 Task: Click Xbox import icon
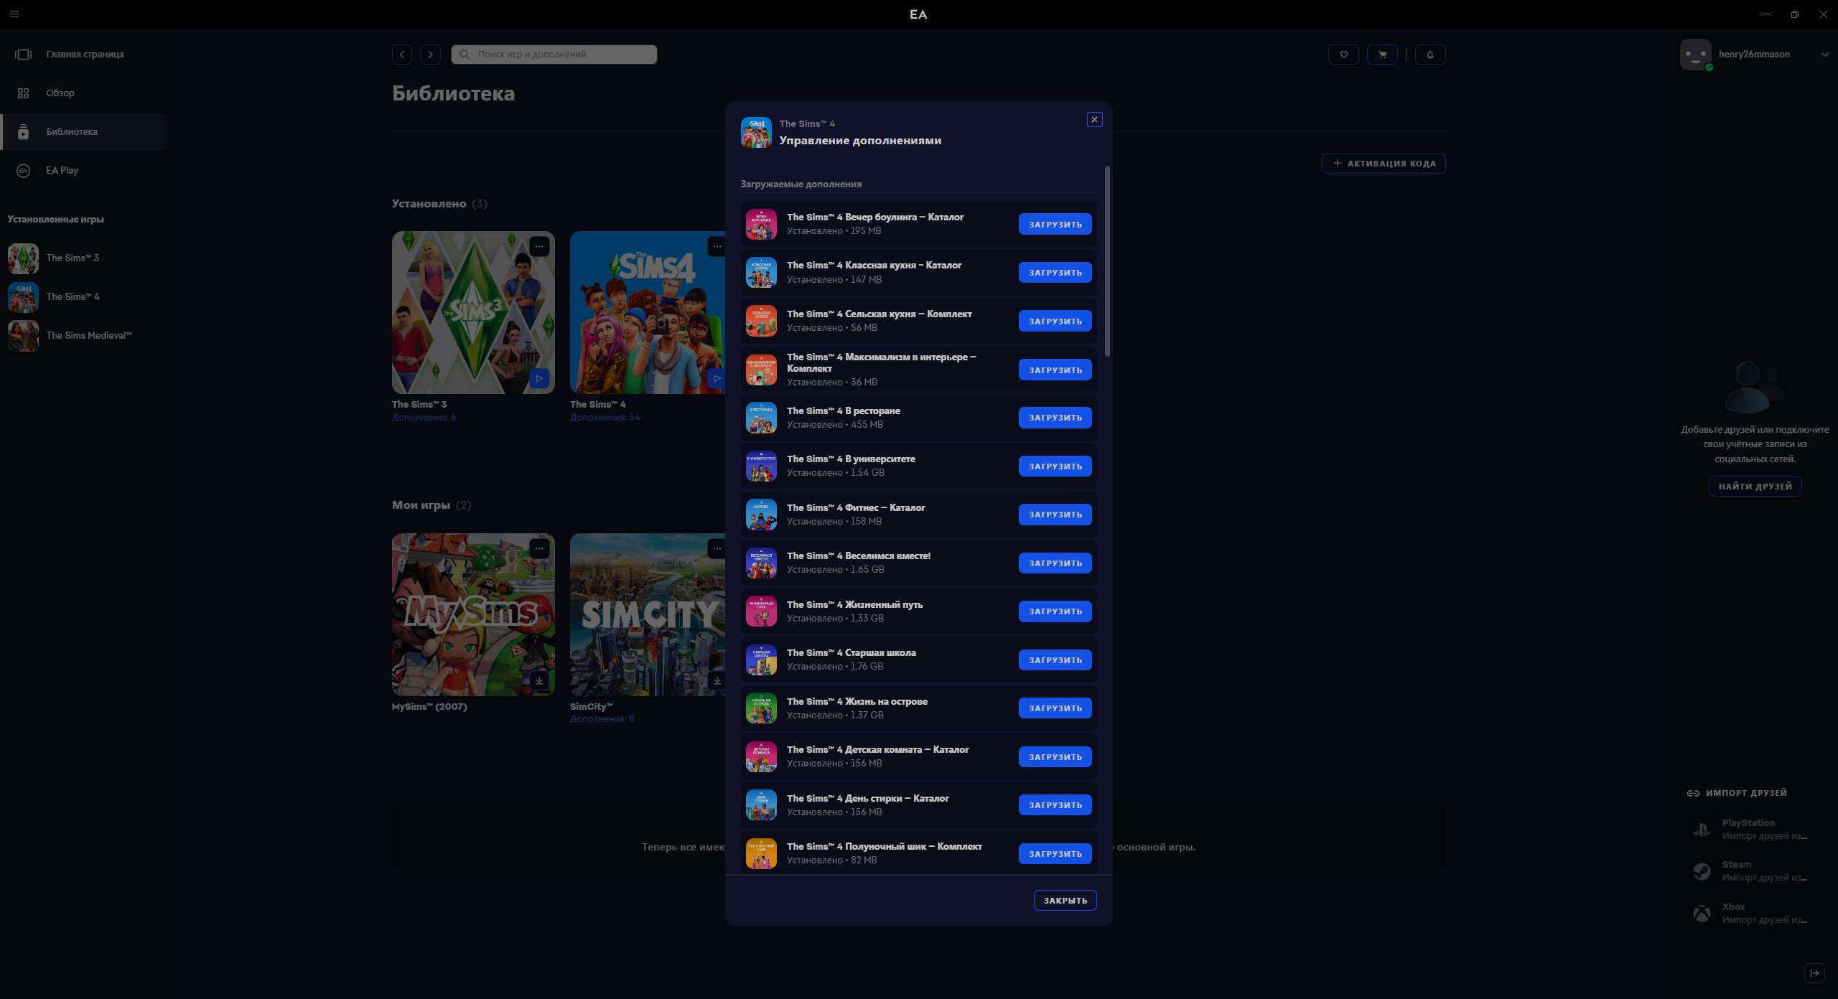click(x=1702, y=914)
